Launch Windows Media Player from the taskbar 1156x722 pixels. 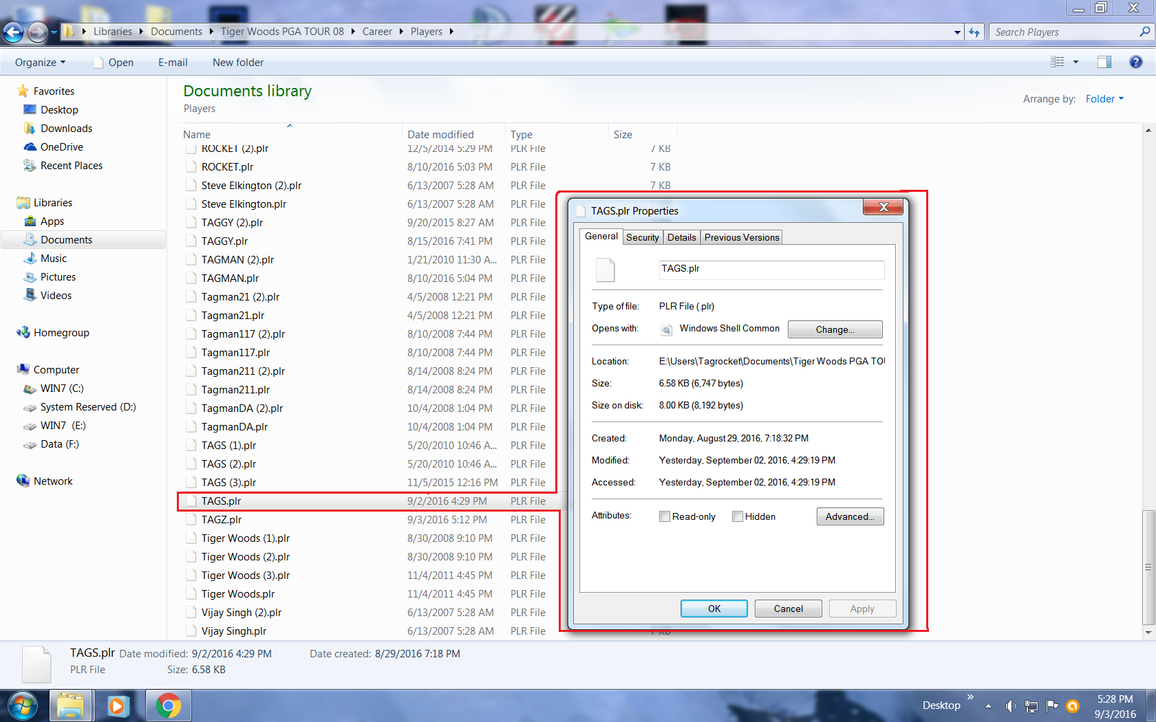[x=118, y=706]
